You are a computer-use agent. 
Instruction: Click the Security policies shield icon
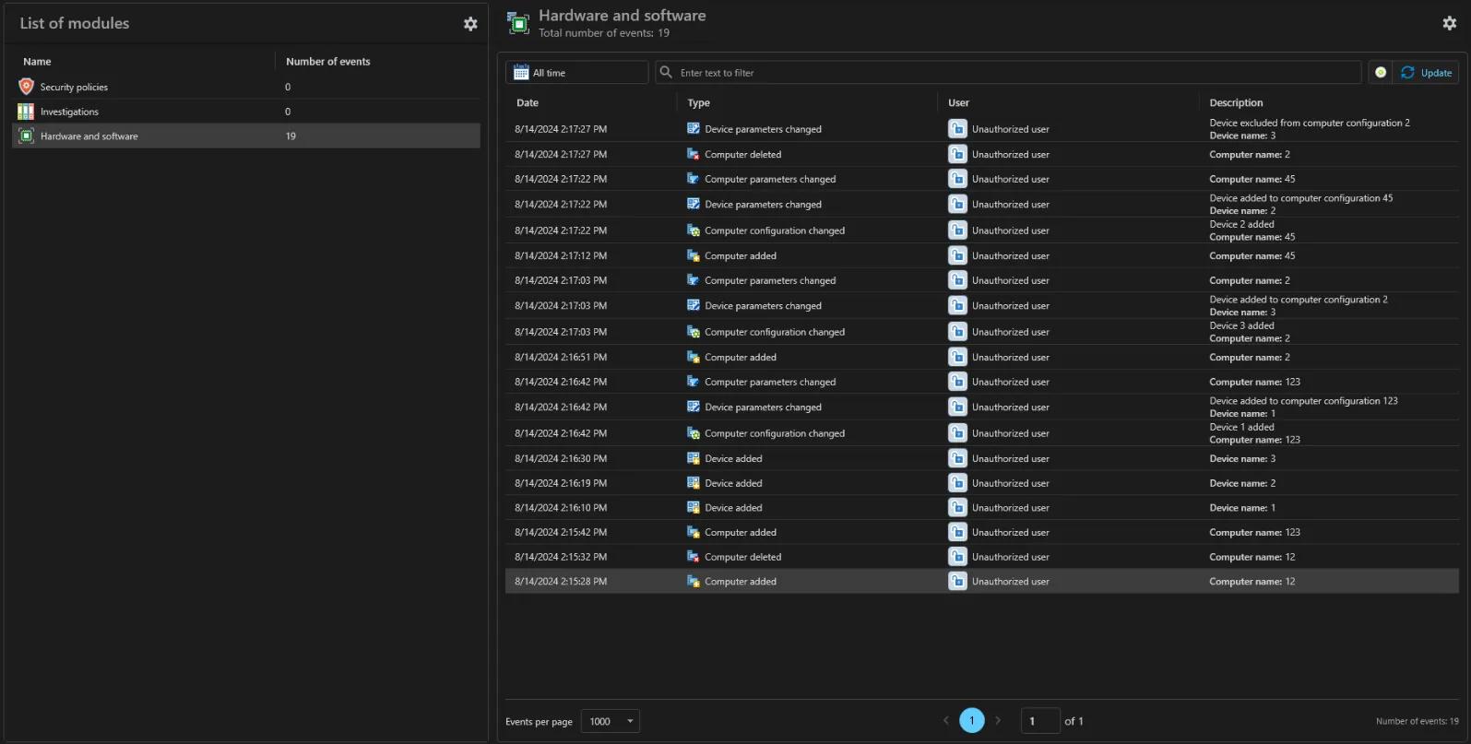tap(26, 87)
